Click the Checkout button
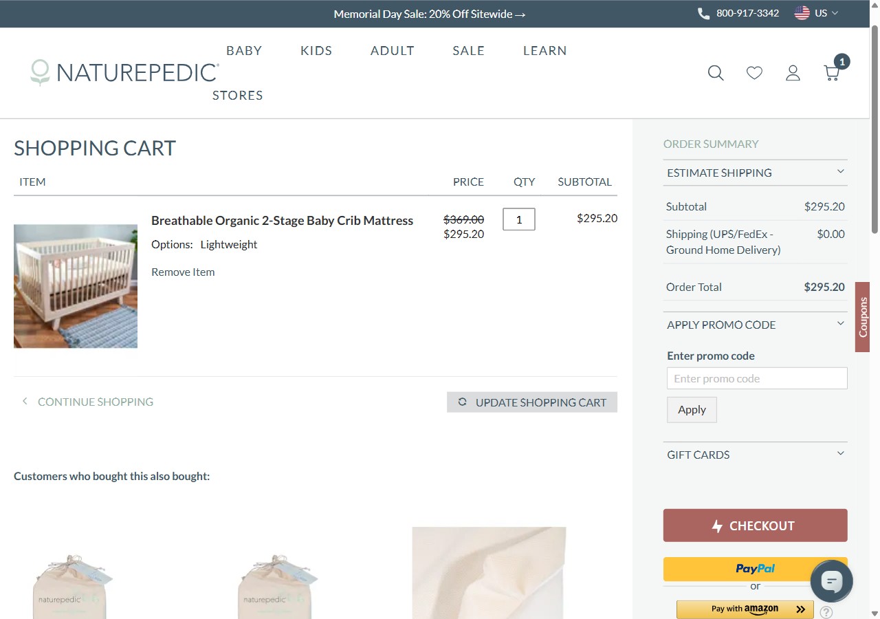The image size is (880, 619). tap(755, 525)
